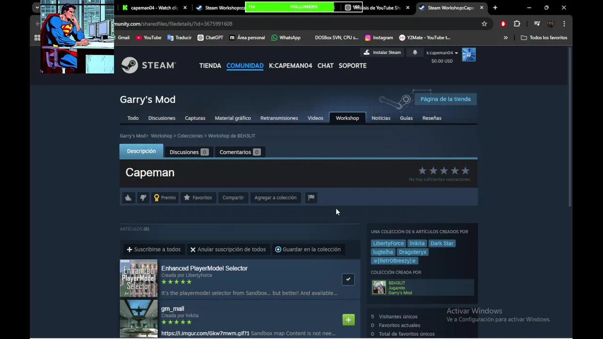Go to the CHAT page
The image size is (603, 339).
pyautogui.click(x=326, y=65)
